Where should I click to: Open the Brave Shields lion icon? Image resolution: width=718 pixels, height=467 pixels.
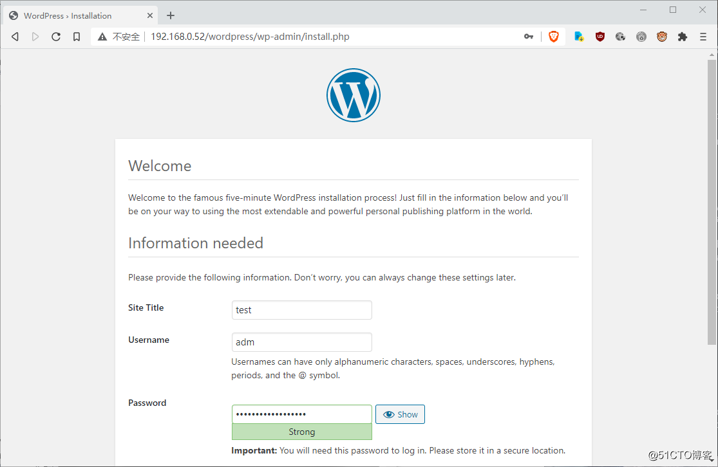(x=554, y=37)
